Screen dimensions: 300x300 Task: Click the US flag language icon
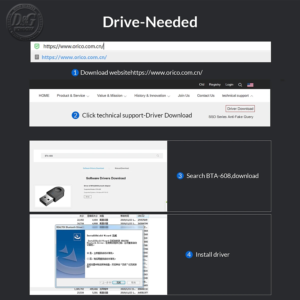(x=250, y=85)
